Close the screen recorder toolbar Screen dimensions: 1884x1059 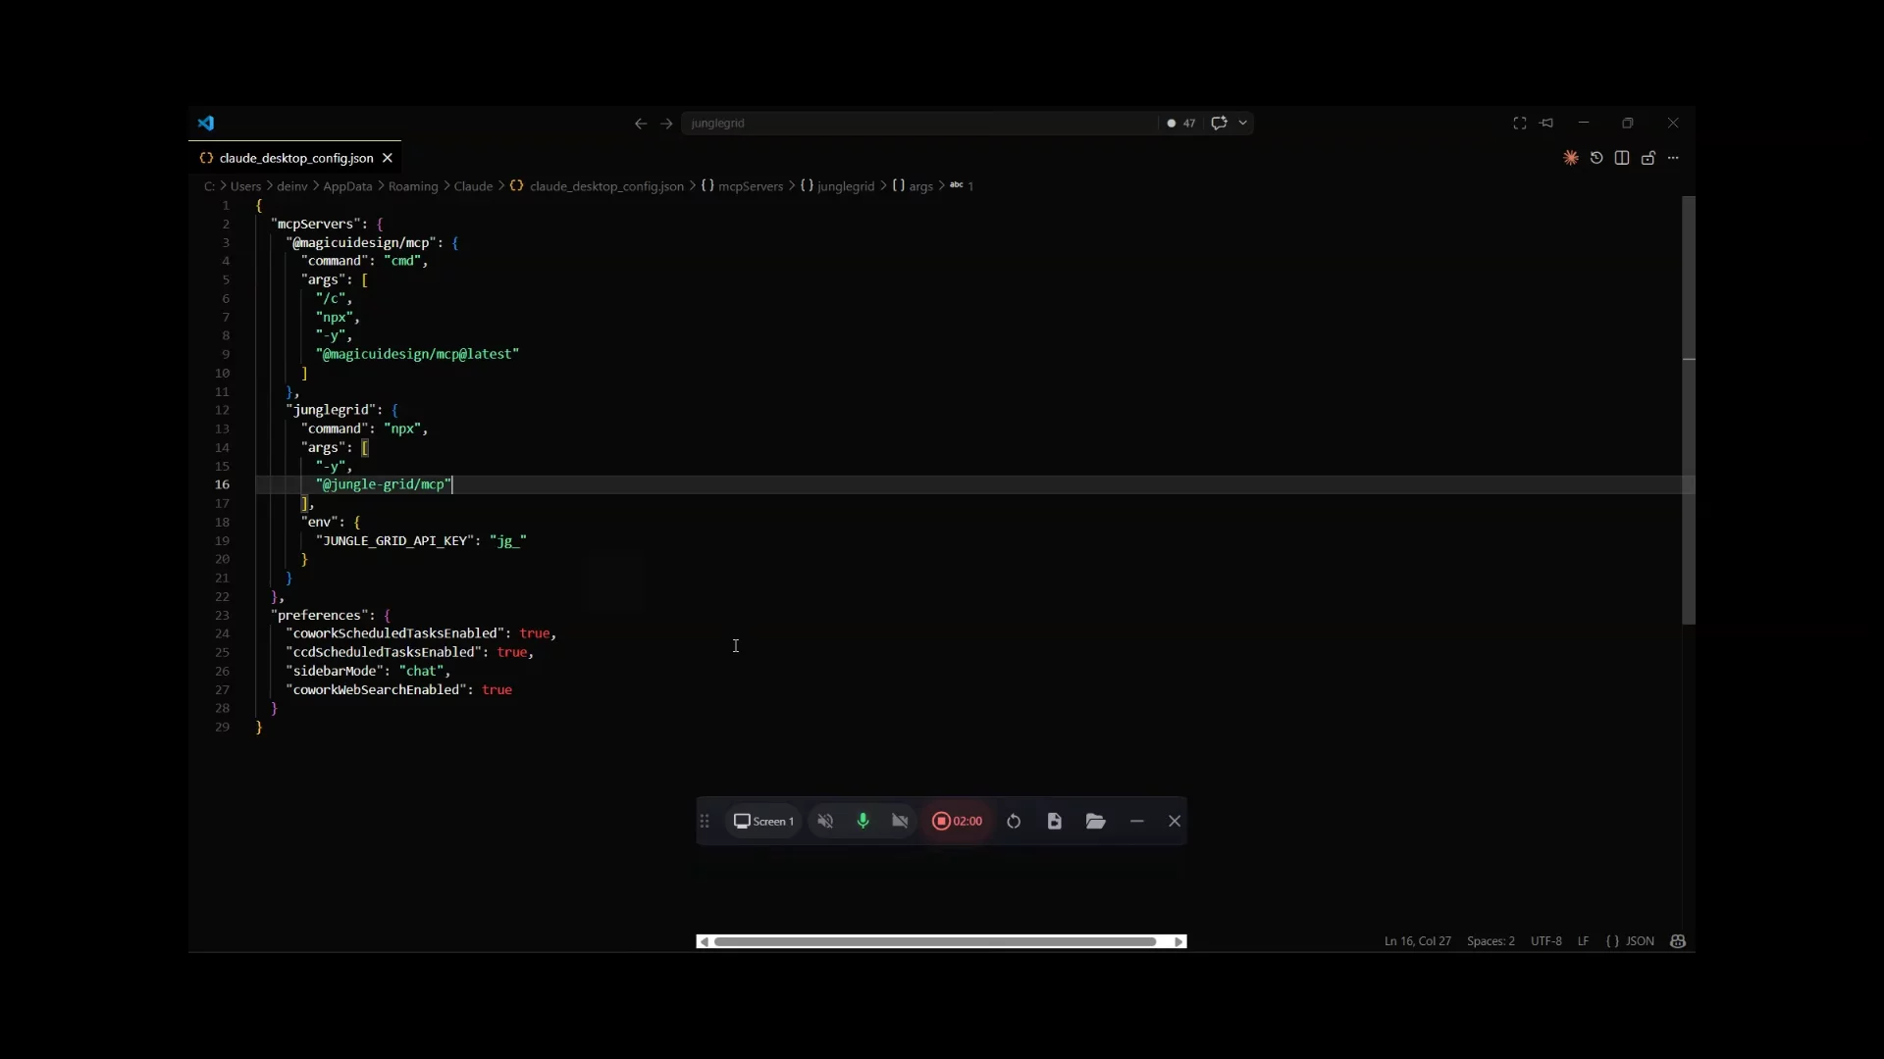[x=1175, y=821]
